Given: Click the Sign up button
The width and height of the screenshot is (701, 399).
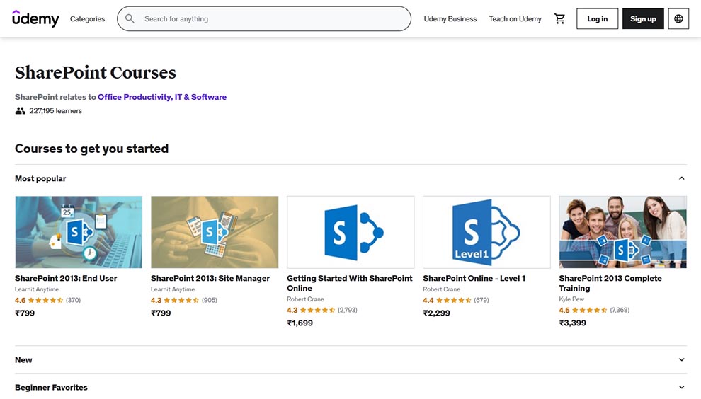Looking at the screenshot, I should [x=643, y=19].
